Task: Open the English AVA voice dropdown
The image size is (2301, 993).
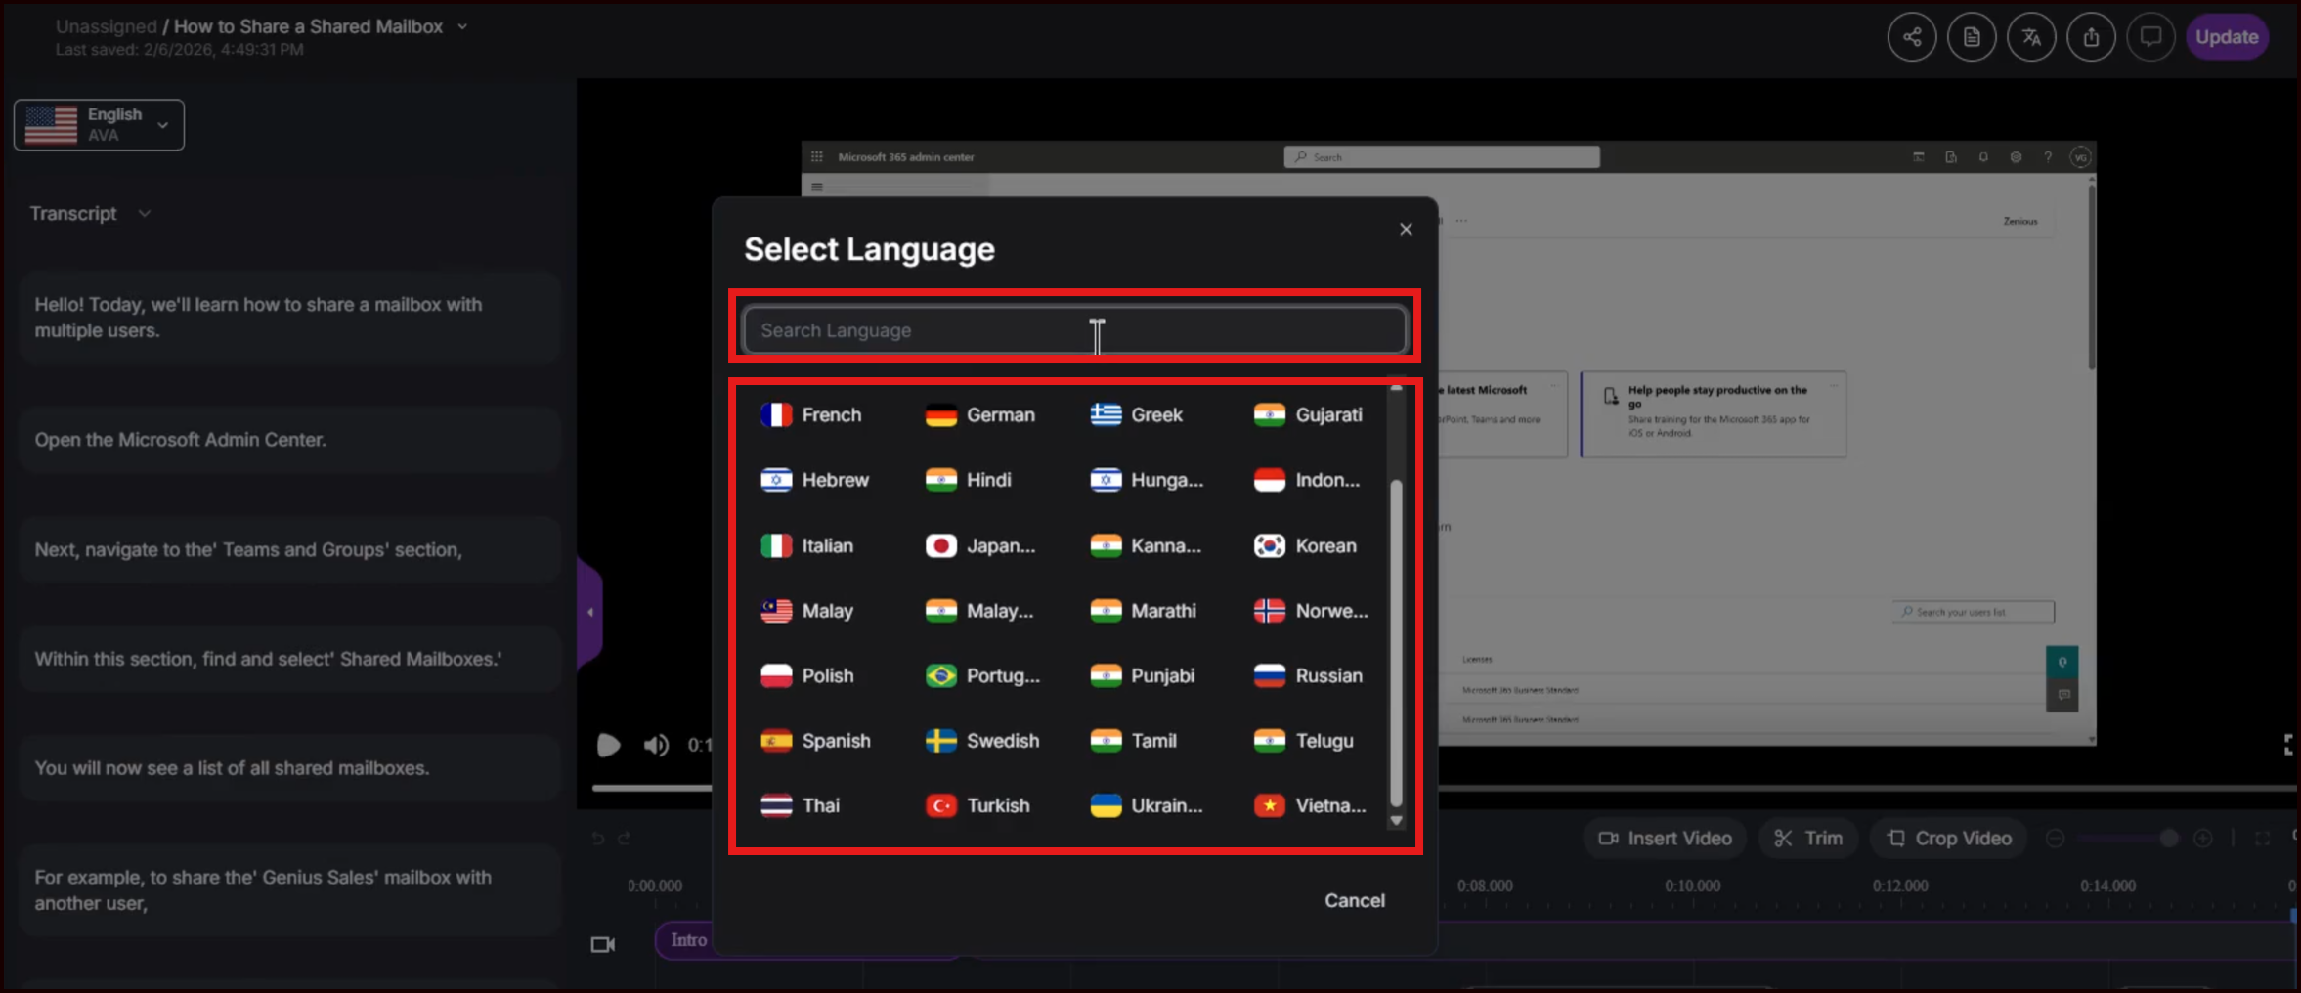Action: click(x=99, y=125)
